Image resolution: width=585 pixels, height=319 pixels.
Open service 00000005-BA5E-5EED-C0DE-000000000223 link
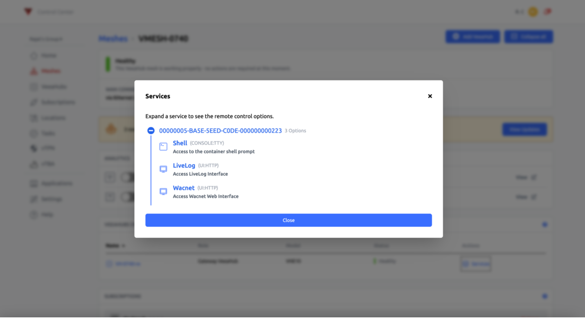pyautogui.click(x=220, y=131)
